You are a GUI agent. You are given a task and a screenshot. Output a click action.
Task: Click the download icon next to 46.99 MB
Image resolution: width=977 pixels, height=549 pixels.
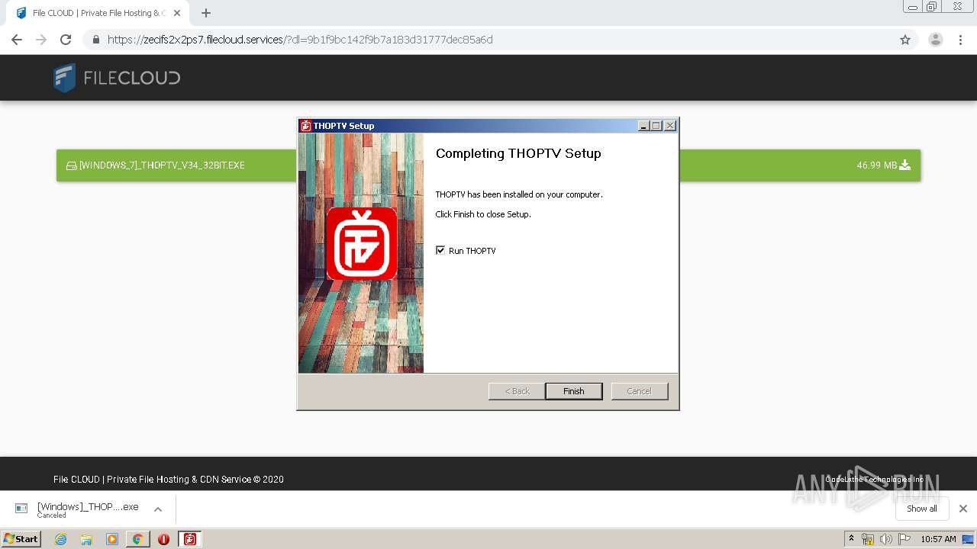(x=905, y=165)
